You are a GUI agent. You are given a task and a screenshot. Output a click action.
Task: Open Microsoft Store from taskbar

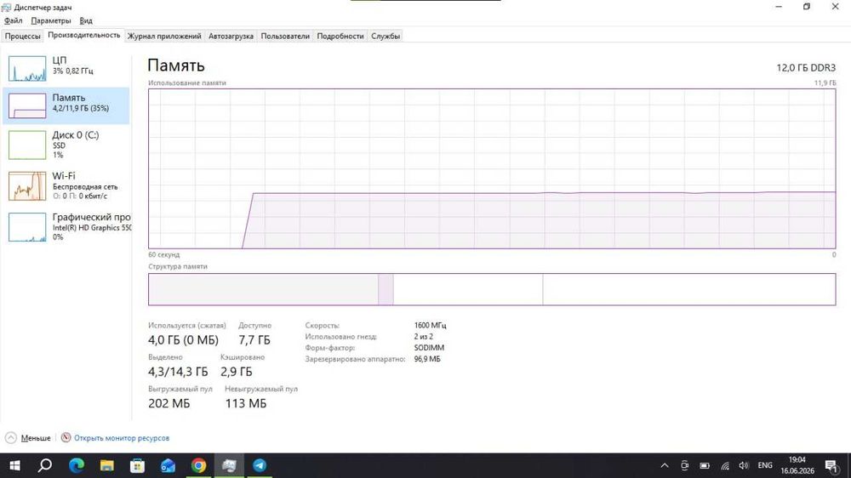tap(137, 465)
